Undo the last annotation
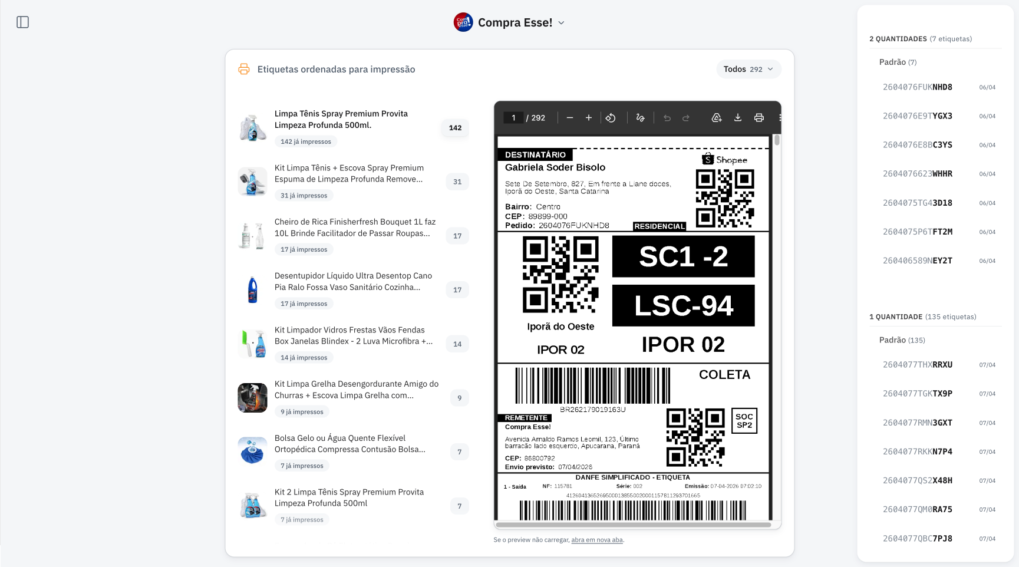This screenshot has width=1019, height=567. pos(667,117)
